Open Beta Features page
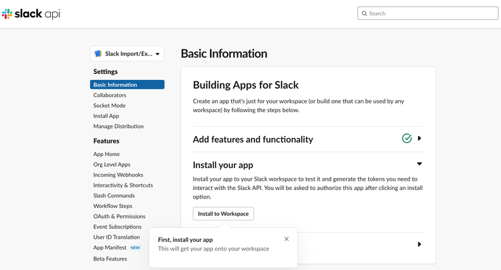Viewport: 501px width, 270px height. click(110, 259)
